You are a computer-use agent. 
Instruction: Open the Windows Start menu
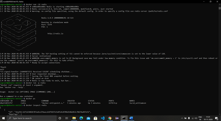coord(3,118)
